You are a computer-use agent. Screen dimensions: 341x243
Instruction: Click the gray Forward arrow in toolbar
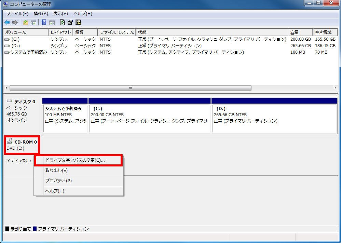click(15, 22)
